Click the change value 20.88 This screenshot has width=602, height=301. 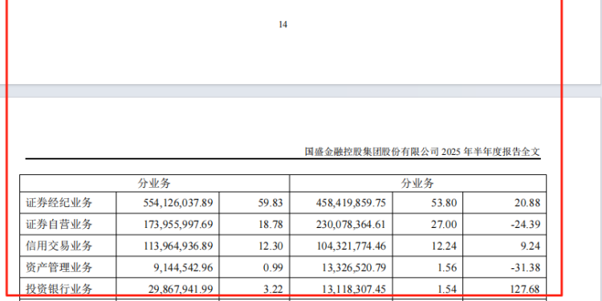(527, 203)
